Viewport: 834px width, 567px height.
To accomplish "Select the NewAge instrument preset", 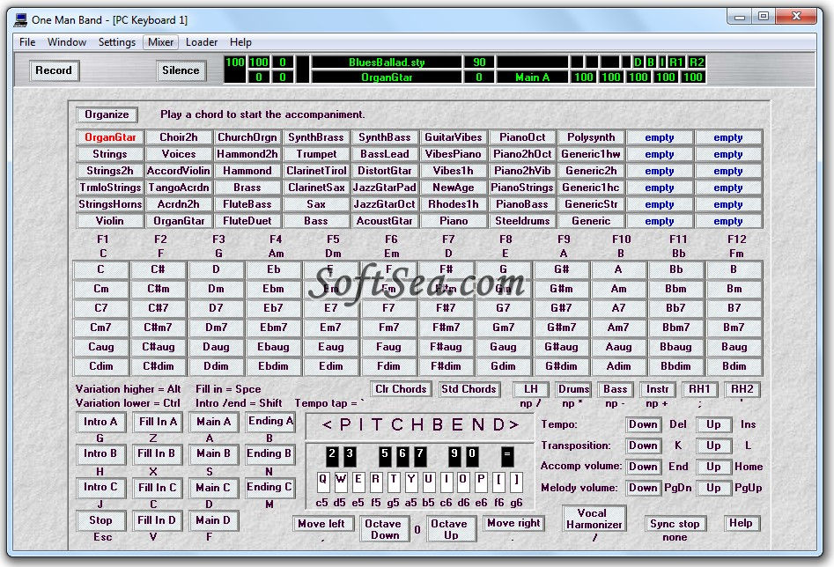I will [x=454, y=188].
